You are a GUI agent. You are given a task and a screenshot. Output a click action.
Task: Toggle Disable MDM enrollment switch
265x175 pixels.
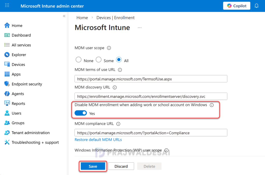click(x=81, y=113)
